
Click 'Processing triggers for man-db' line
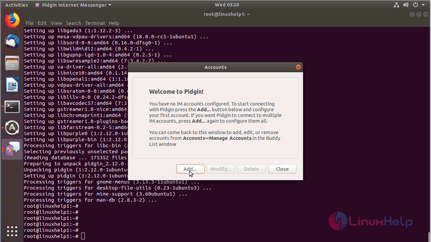pyautogui.click(x=90, y=200)
